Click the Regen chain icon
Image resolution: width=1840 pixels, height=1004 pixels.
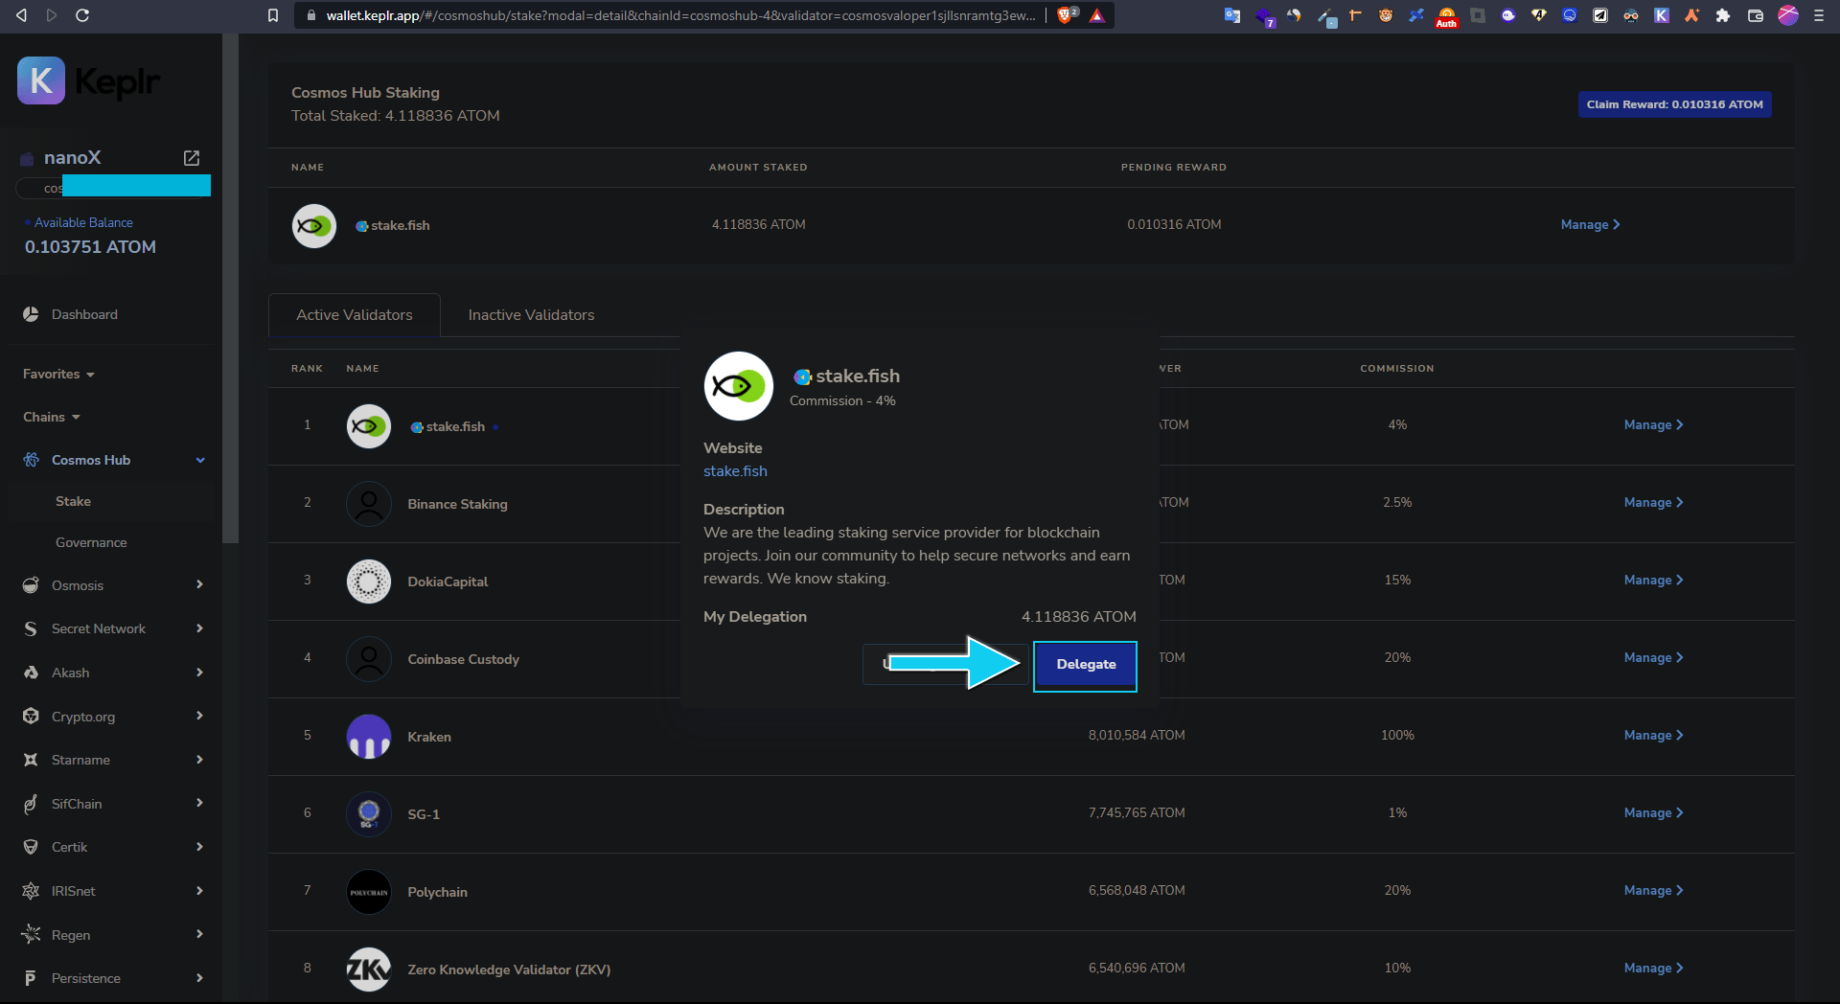pos(31,934)
